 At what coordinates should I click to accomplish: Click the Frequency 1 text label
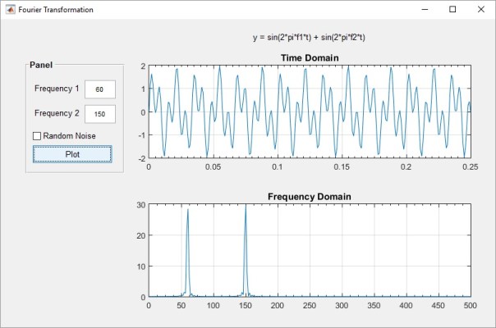point(57,89)
